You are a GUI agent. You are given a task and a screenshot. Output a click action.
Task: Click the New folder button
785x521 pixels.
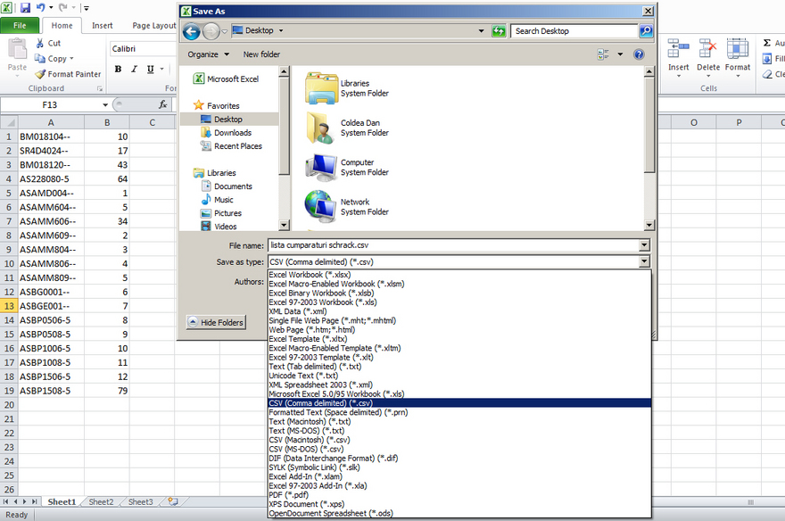pyautogui.click(x=262, y=54)
